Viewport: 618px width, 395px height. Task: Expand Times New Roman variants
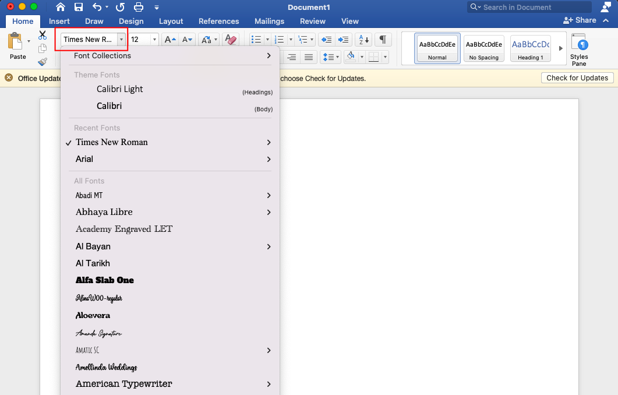click(x=269, y=142)
